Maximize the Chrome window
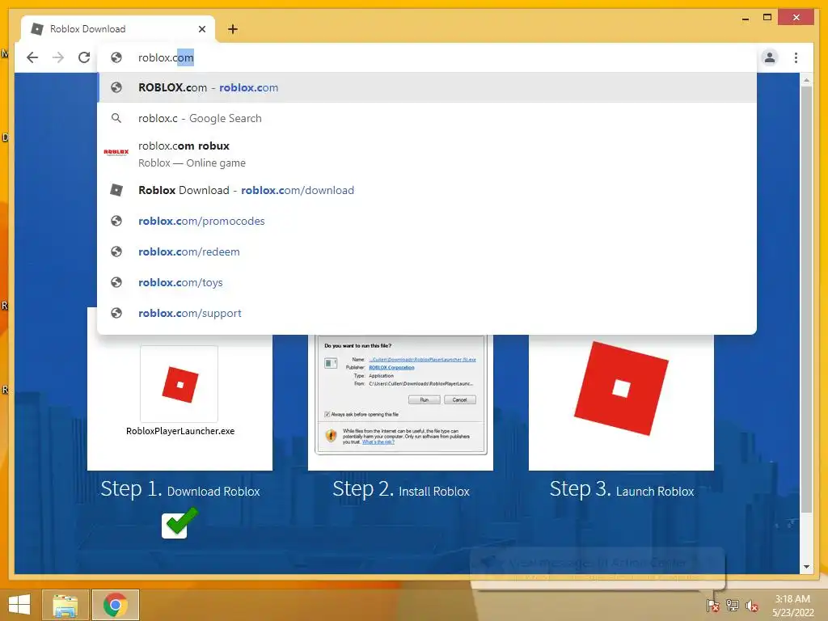Image resolution: width=828 pixels, height=621 pixels. point(767,18)
